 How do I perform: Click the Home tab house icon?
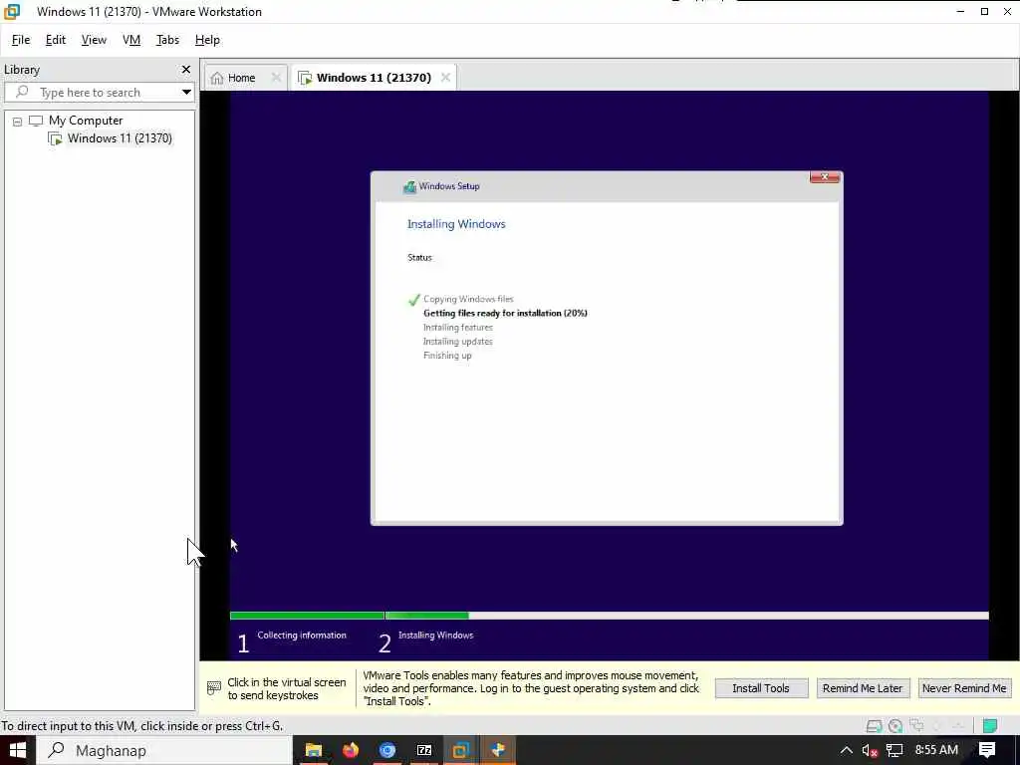click(217, 78)
